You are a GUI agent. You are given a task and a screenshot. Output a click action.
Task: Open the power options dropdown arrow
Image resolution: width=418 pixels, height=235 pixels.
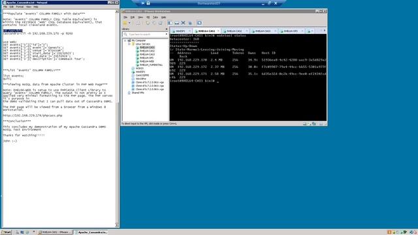tap(129, 23)
